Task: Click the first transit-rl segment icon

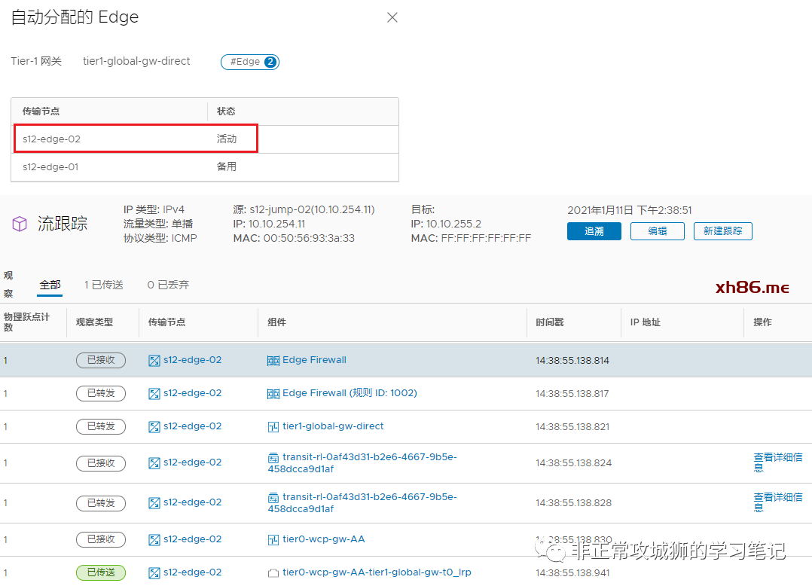Action: (x=273, y=457)
